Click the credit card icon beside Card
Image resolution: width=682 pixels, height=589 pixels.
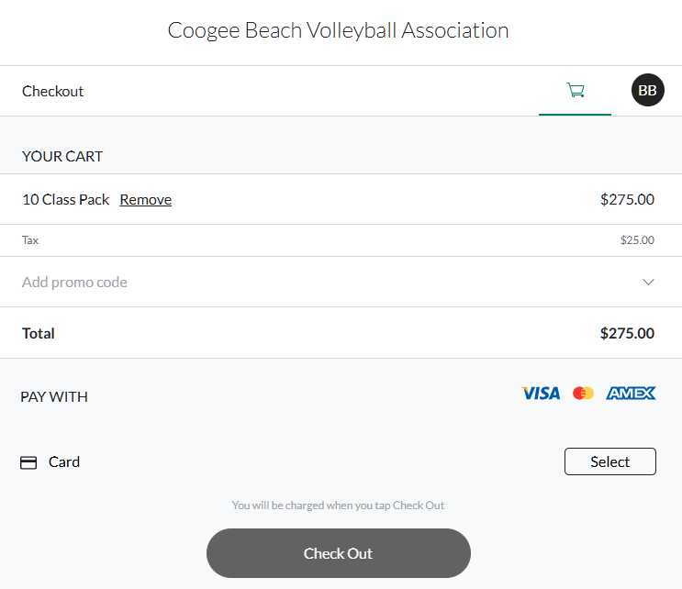(28, 462)
